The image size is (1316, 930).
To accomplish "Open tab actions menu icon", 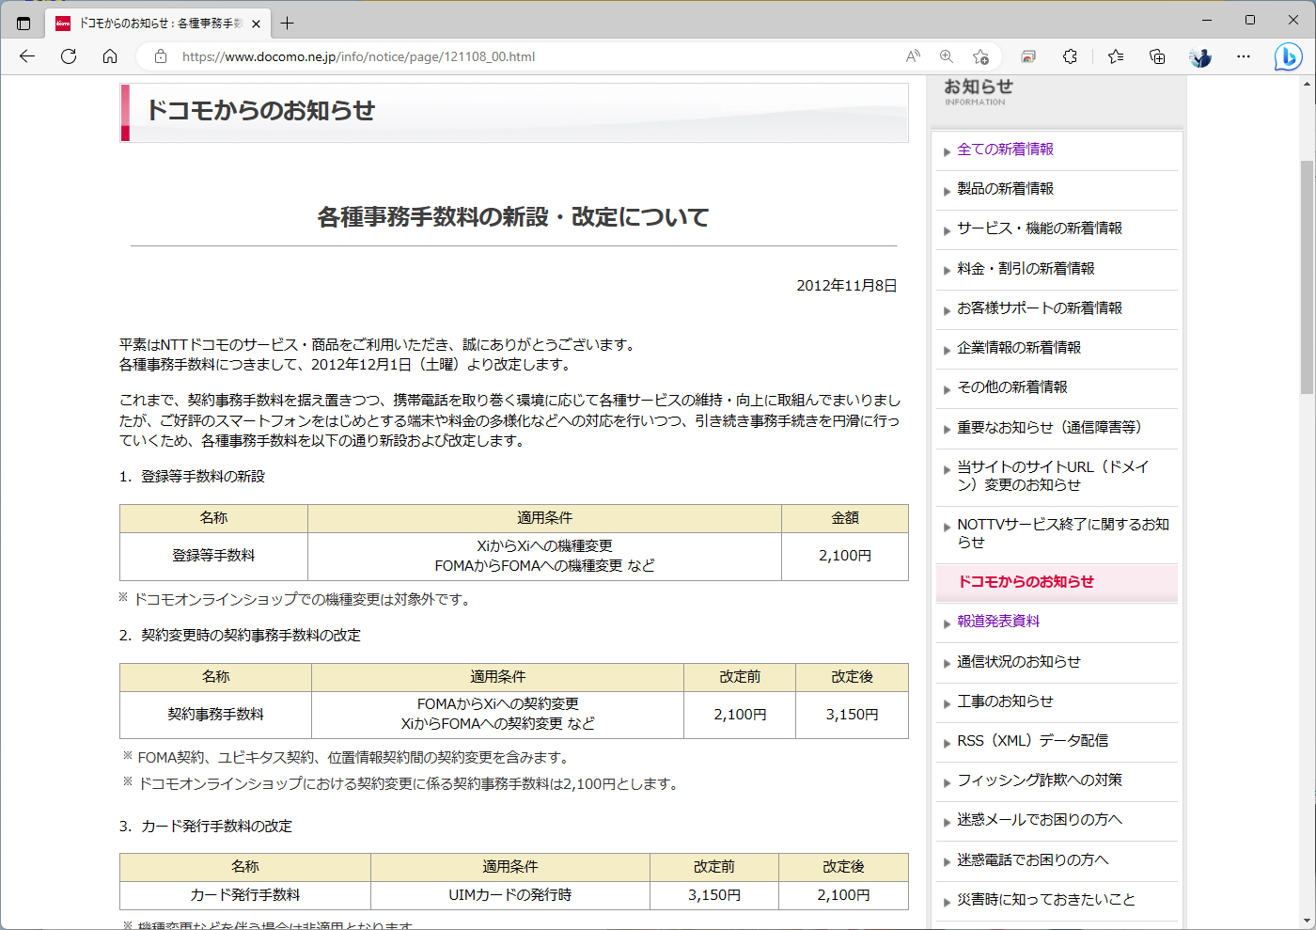I will (23, 23).
